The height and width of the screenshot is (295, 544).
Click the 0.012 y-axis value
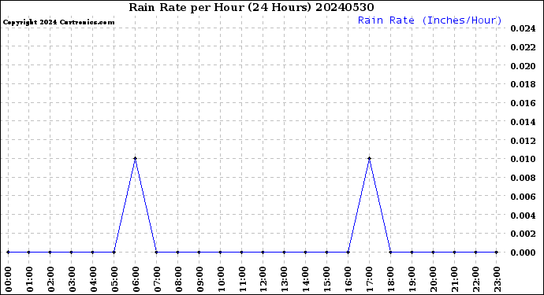(523, 141)
